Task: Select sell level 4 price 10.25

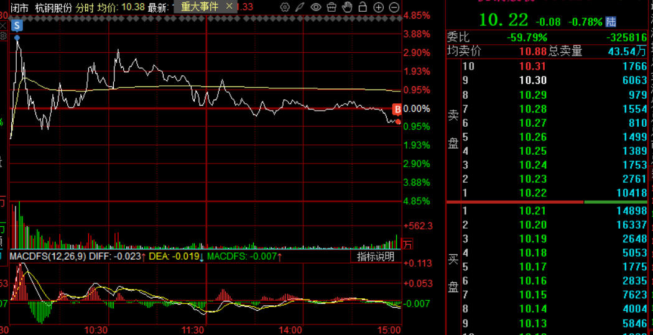Action: coord(532,151)
